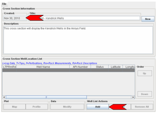Click the Add well button
This screenshot has height=113, width=157.
pyautogui.click(x=98, y=107)
